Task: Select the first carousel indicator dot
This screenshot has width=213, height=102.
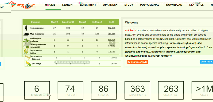Action: pos(56,62)
